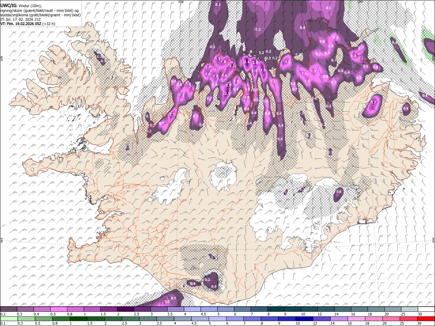Click the 'slydda/snjókoma' legend description line
The width and height of the screenshot is (435, 326).
pyautogui.click(x=40, y=15)
